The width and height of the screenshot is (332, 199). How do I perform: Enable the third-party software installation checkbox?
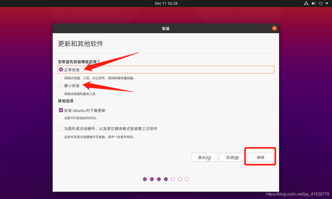click(61, 128)
